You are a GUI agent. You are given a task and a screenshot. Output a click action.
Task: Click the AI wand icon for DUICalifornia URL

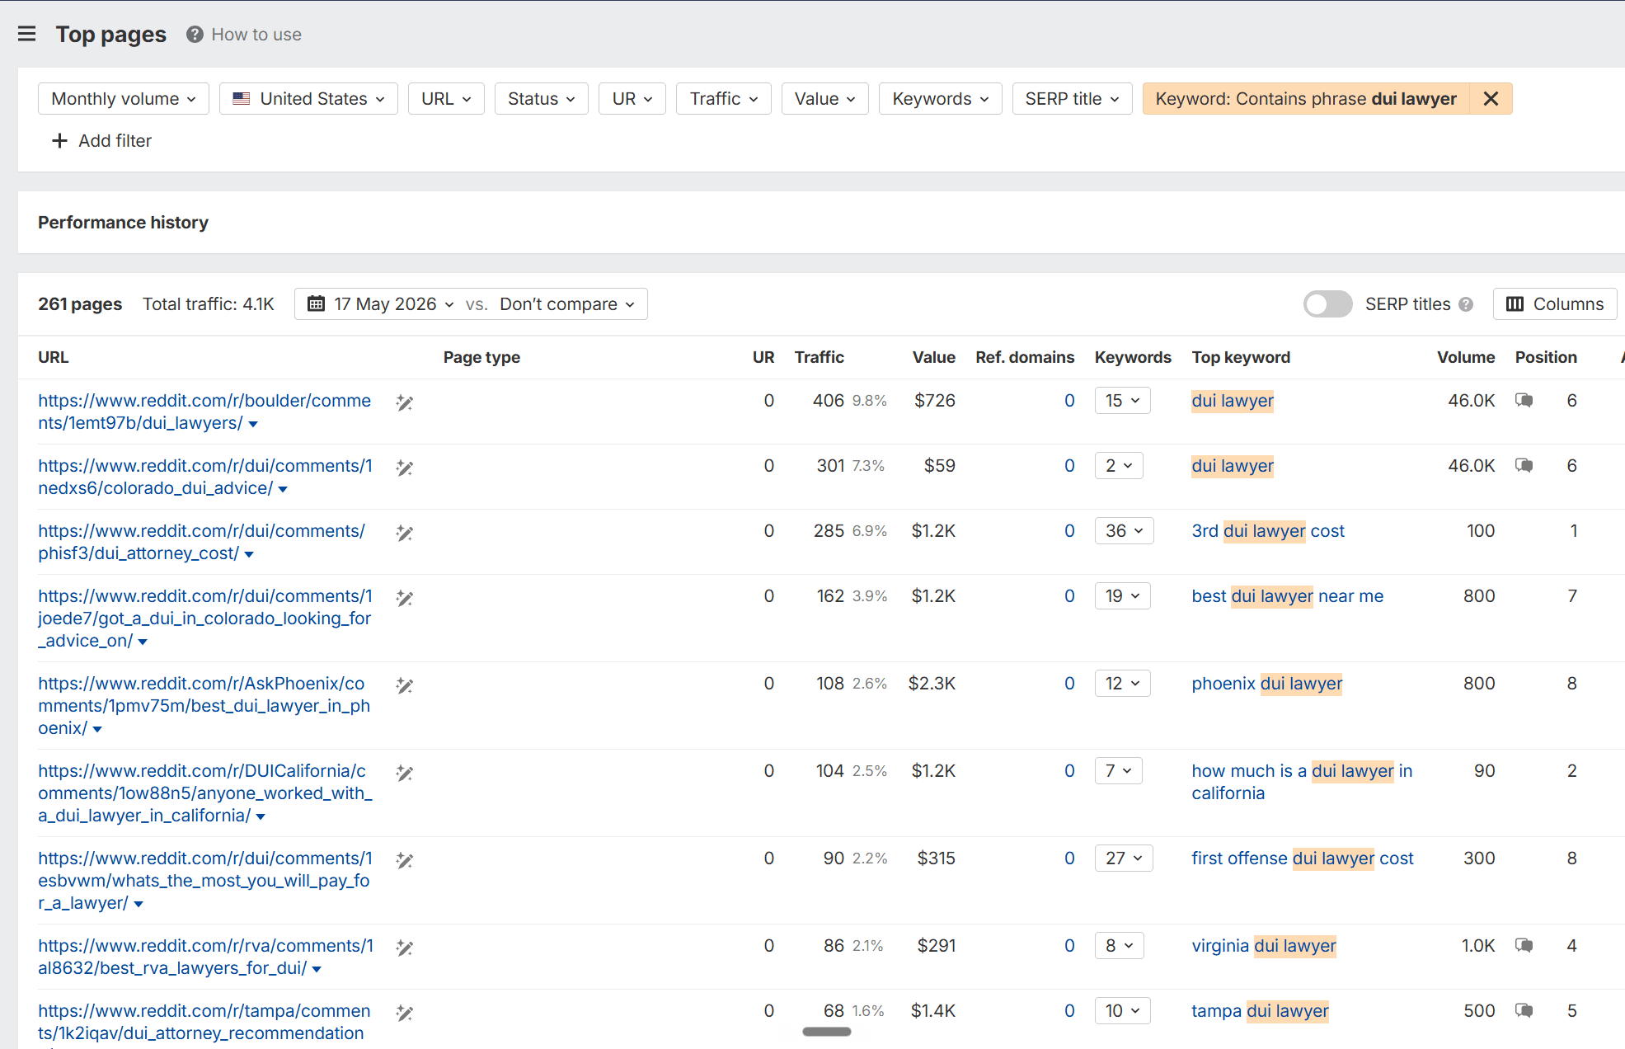coord(404,773)
